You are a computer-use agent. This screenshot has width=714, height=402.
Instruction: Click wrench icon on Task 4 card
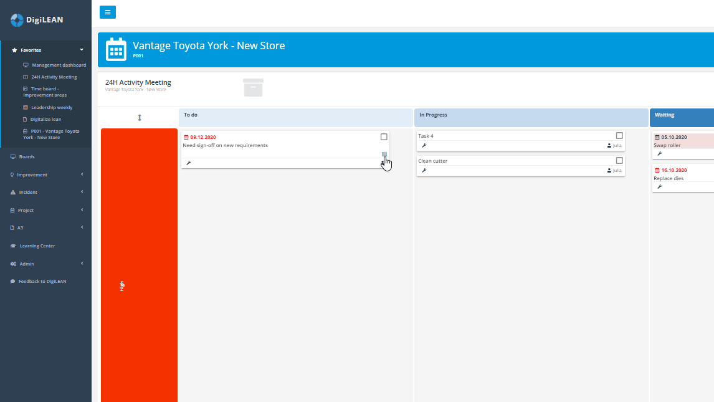(424, 145)
